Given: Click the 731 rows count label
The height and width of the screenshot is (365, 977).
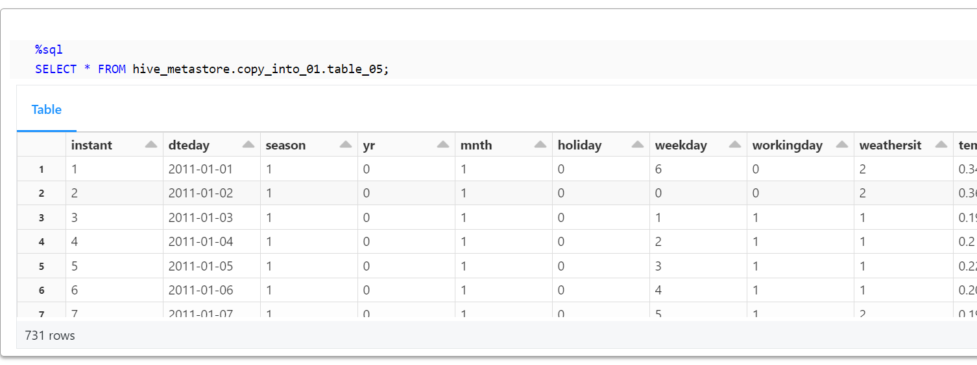Looking at the screenshot, I should pyautogui.click(x=50, y=336).
